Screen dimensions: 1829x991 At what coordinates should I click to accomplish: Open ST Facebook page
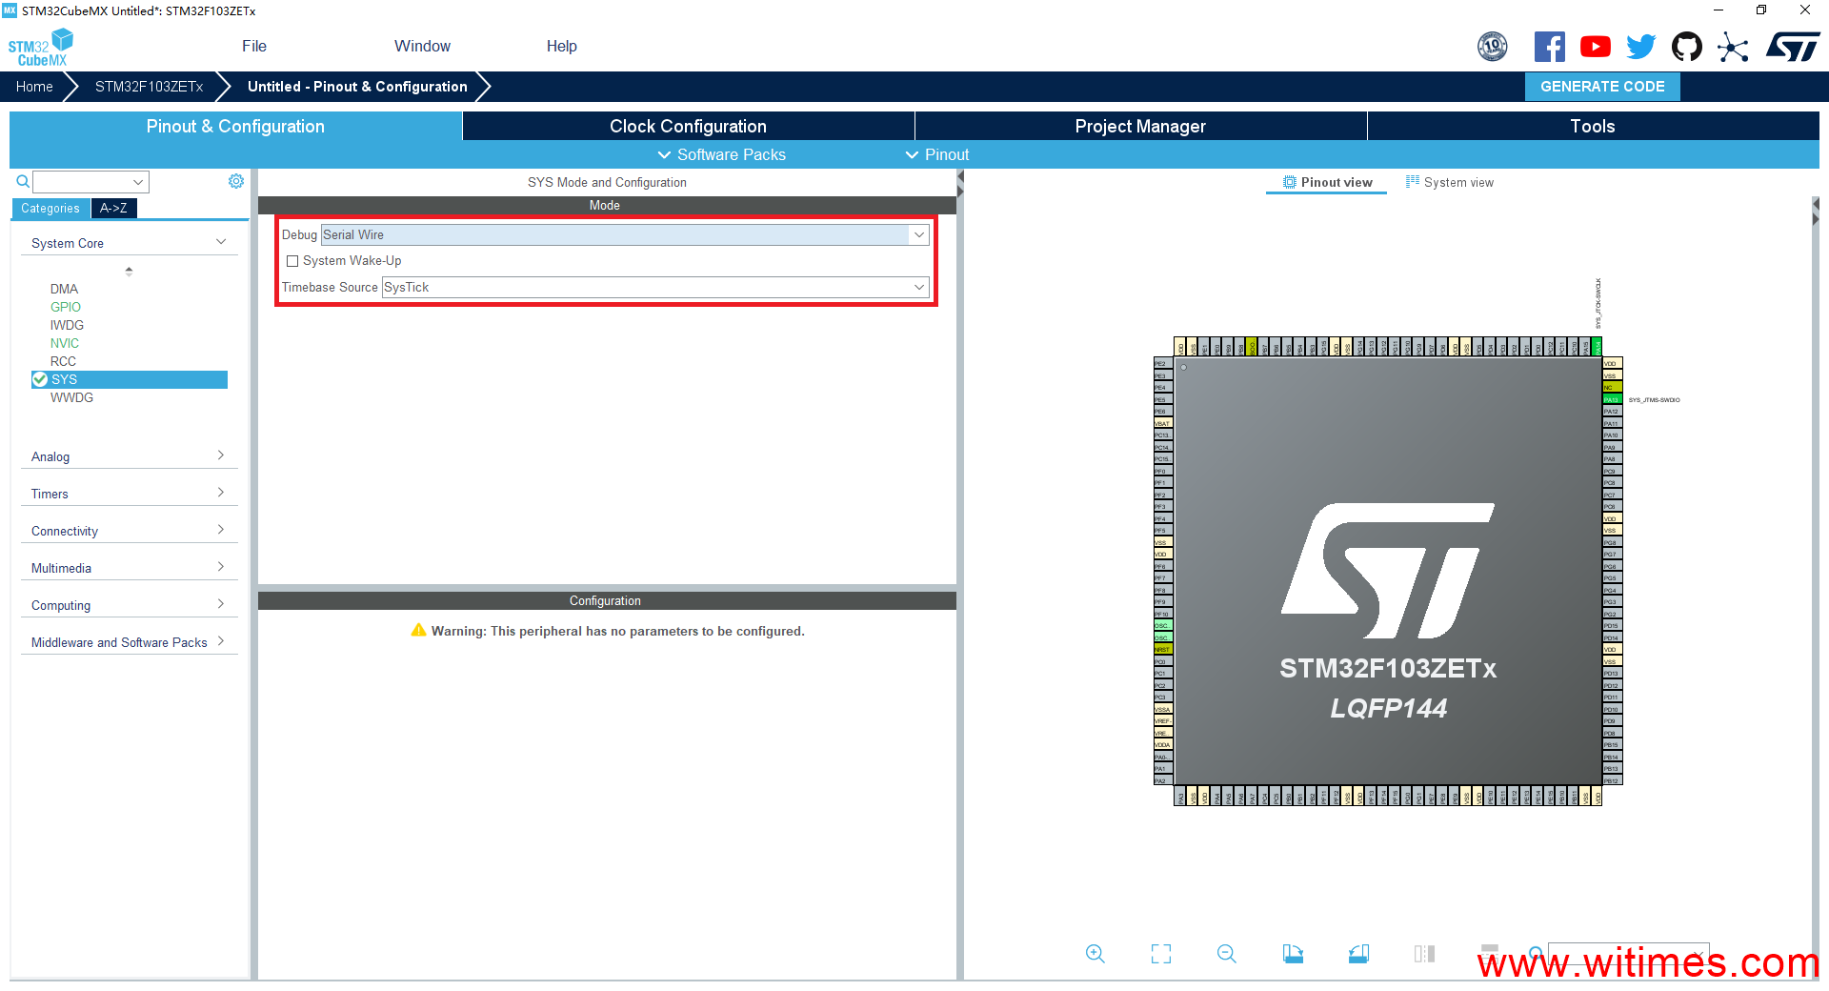tap(1549, 47)
